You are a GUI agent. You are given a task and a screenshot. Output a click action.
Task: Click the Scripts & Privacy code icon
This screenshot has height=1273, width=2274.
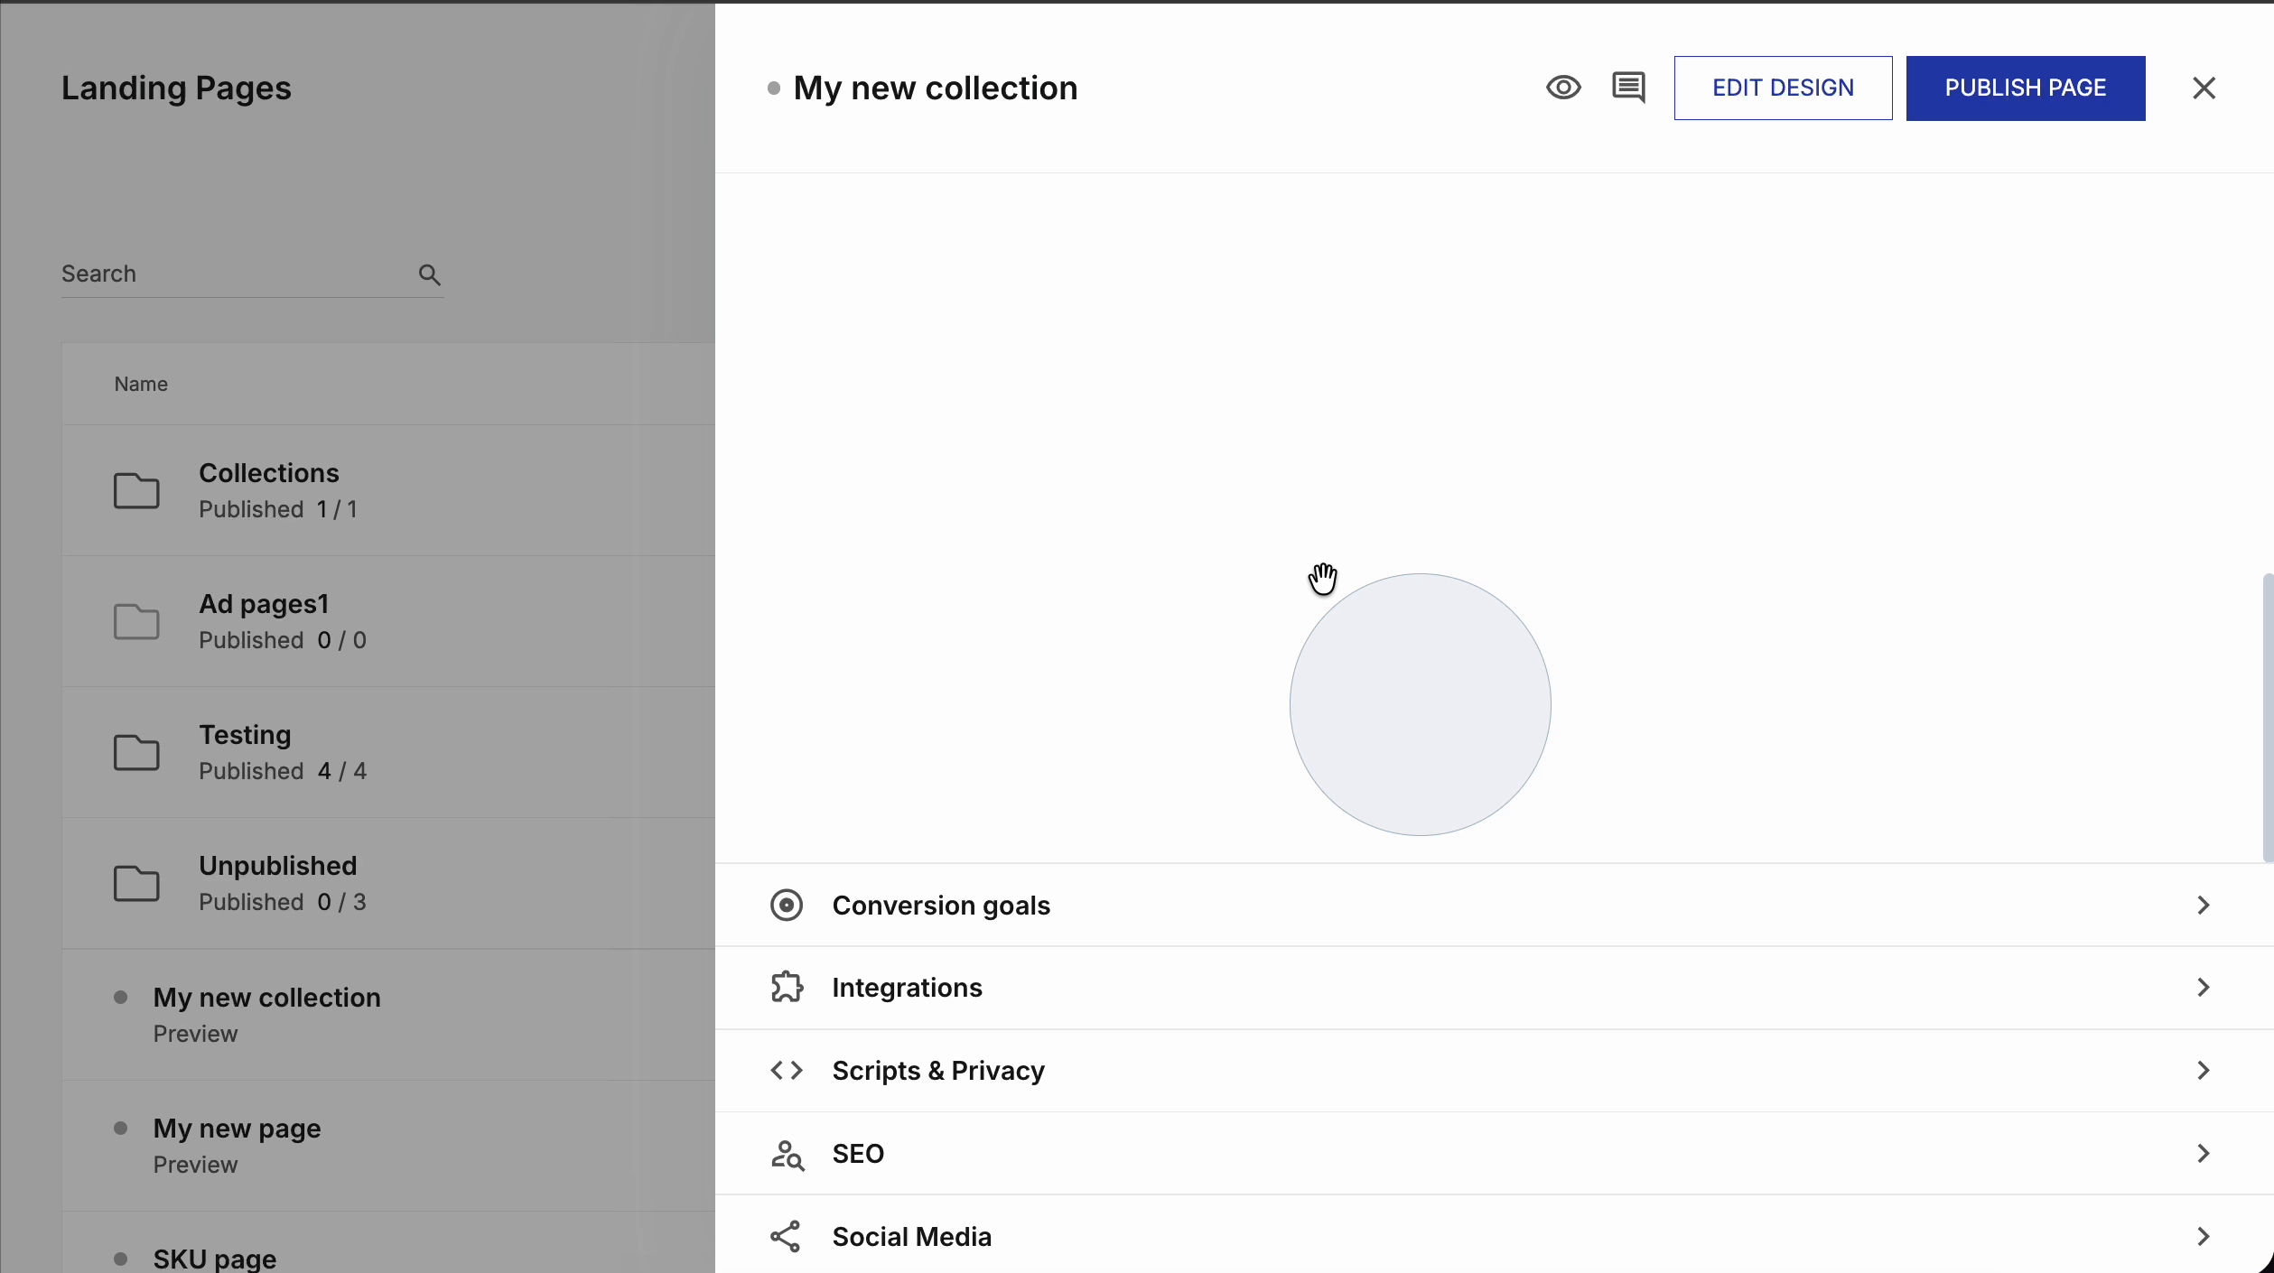786,1070
